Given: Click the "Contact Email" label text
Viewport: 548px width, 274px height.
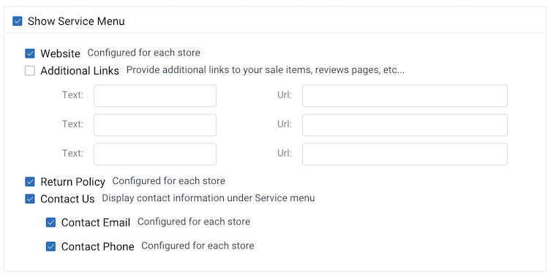Looking at the screenshot, I should pyautogui.click(x=96, y=223).
